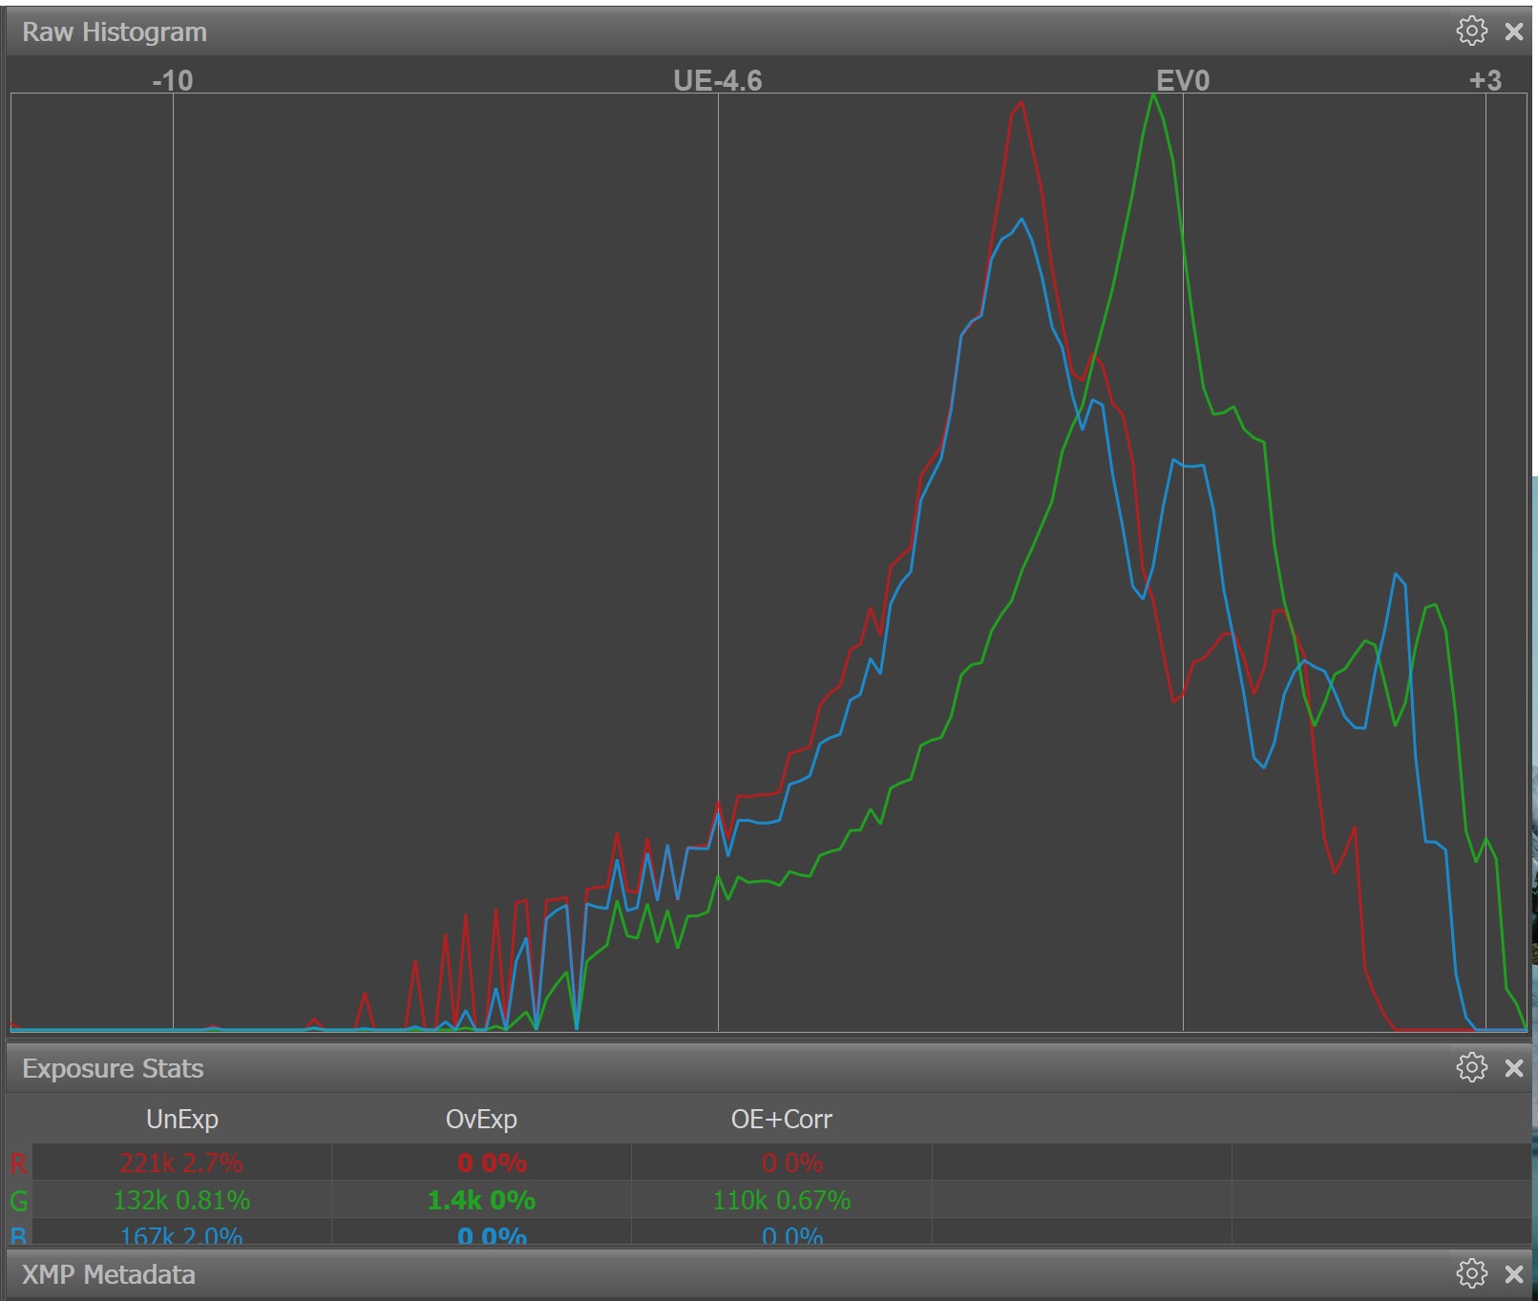Select the UnExp column header
1538x1301 pixels.
pyautogui.click(x=182, y=1119)
